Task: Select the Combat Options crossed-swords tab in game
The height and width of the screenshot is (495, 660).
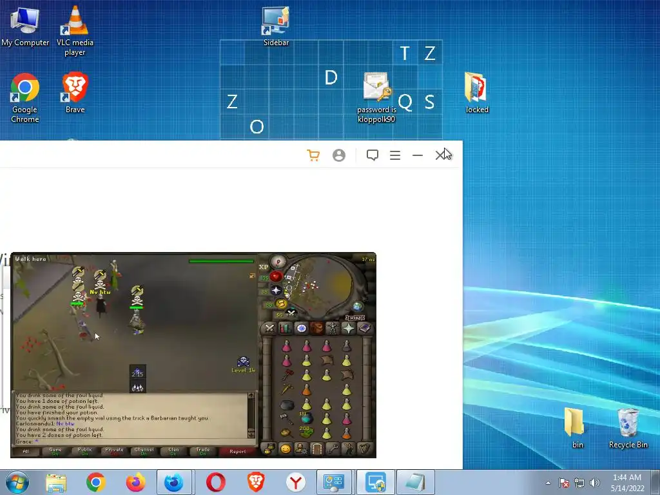Action: (x=269, y=328)
